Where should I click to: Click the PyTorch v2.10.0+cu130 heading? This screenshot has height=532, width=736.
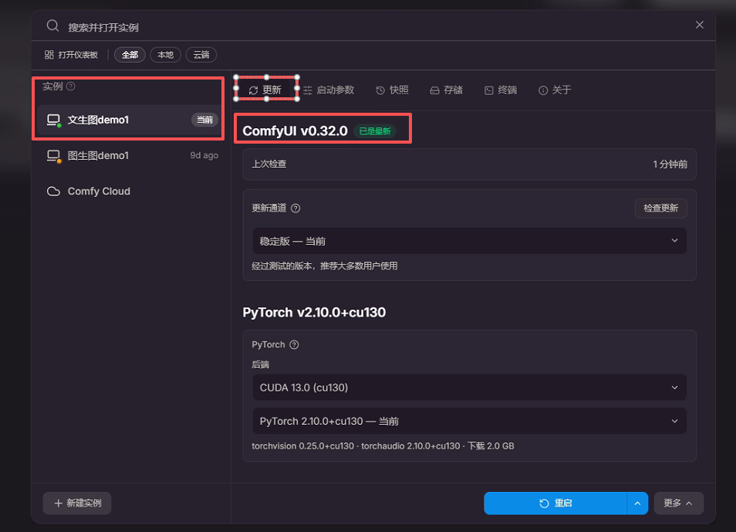pyautogui.click(x=314, y=313)
